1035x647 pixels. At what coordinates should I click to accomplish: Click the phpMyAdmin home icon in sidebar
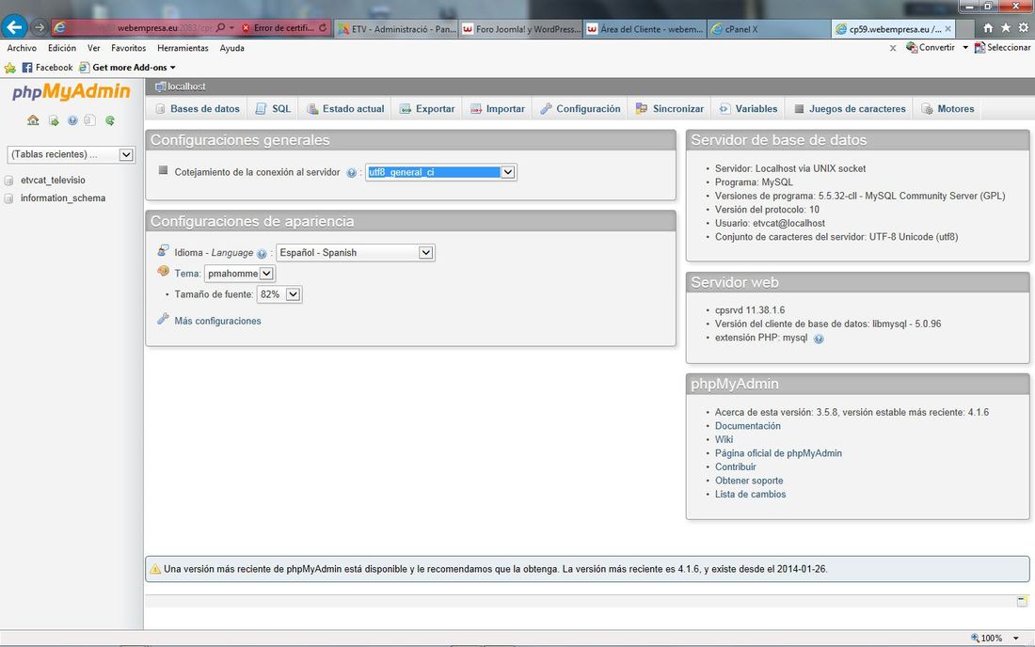click(33, 120)
